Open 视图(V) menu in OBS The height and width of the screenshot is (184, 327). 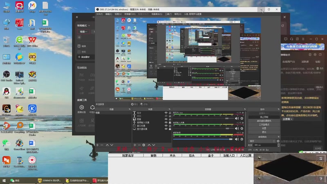coord(118,14)
